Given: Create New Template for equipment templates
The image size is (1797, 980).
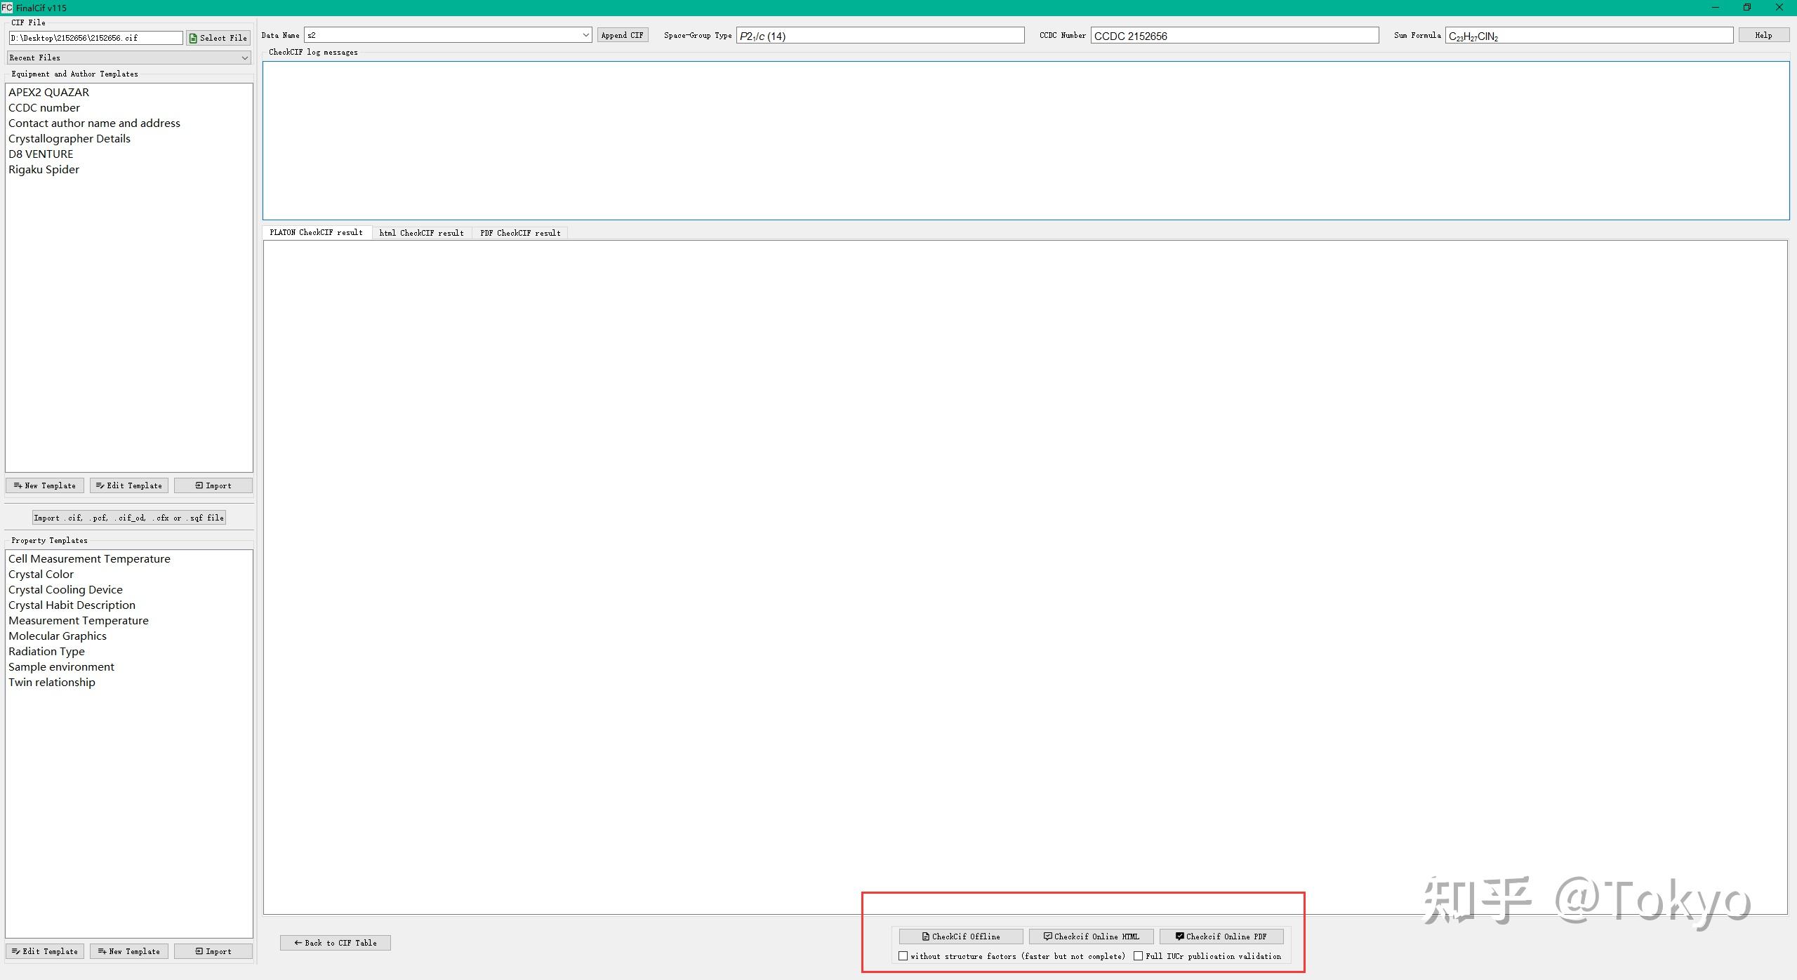Looking at the screenshot, I should [45, 485].
